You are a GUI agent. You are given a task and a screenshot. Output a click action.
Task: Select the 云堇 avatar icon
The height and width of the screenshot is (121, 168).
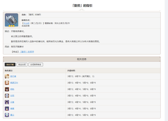coord(7,102)
